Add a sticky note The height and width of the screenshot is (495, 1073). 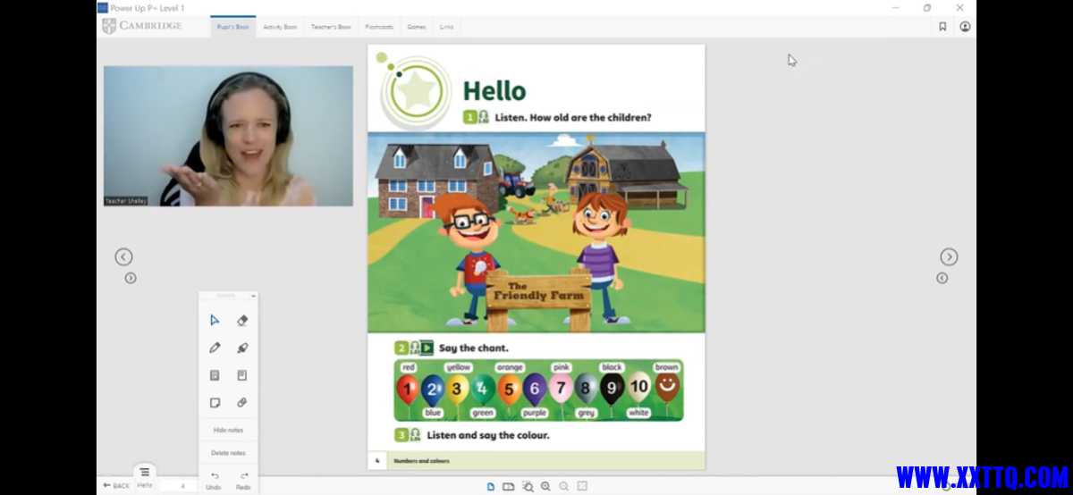tap(215, 403)
